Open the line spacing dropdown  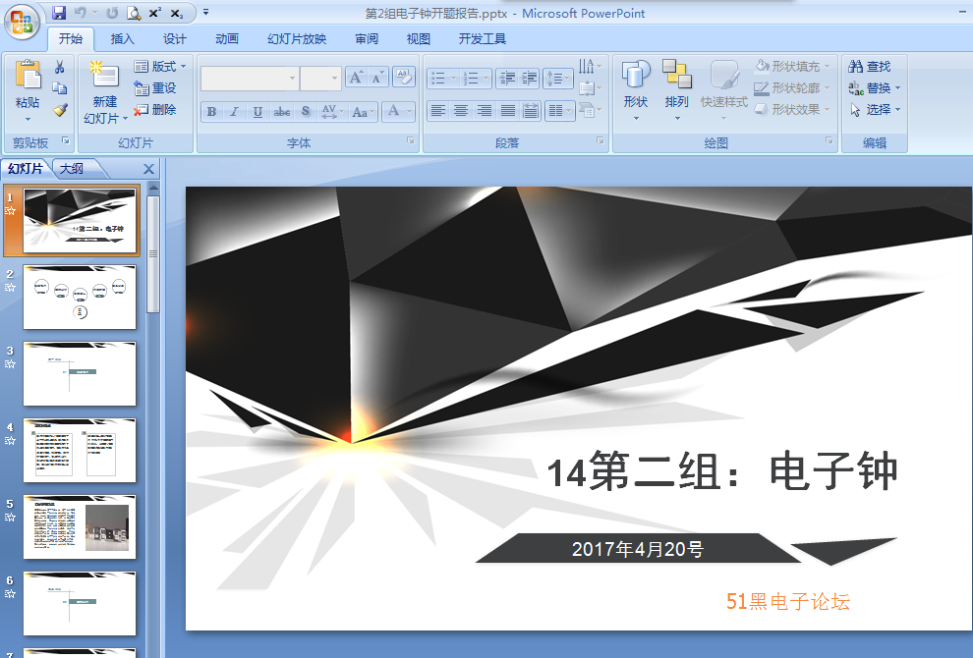click(558, 79)
